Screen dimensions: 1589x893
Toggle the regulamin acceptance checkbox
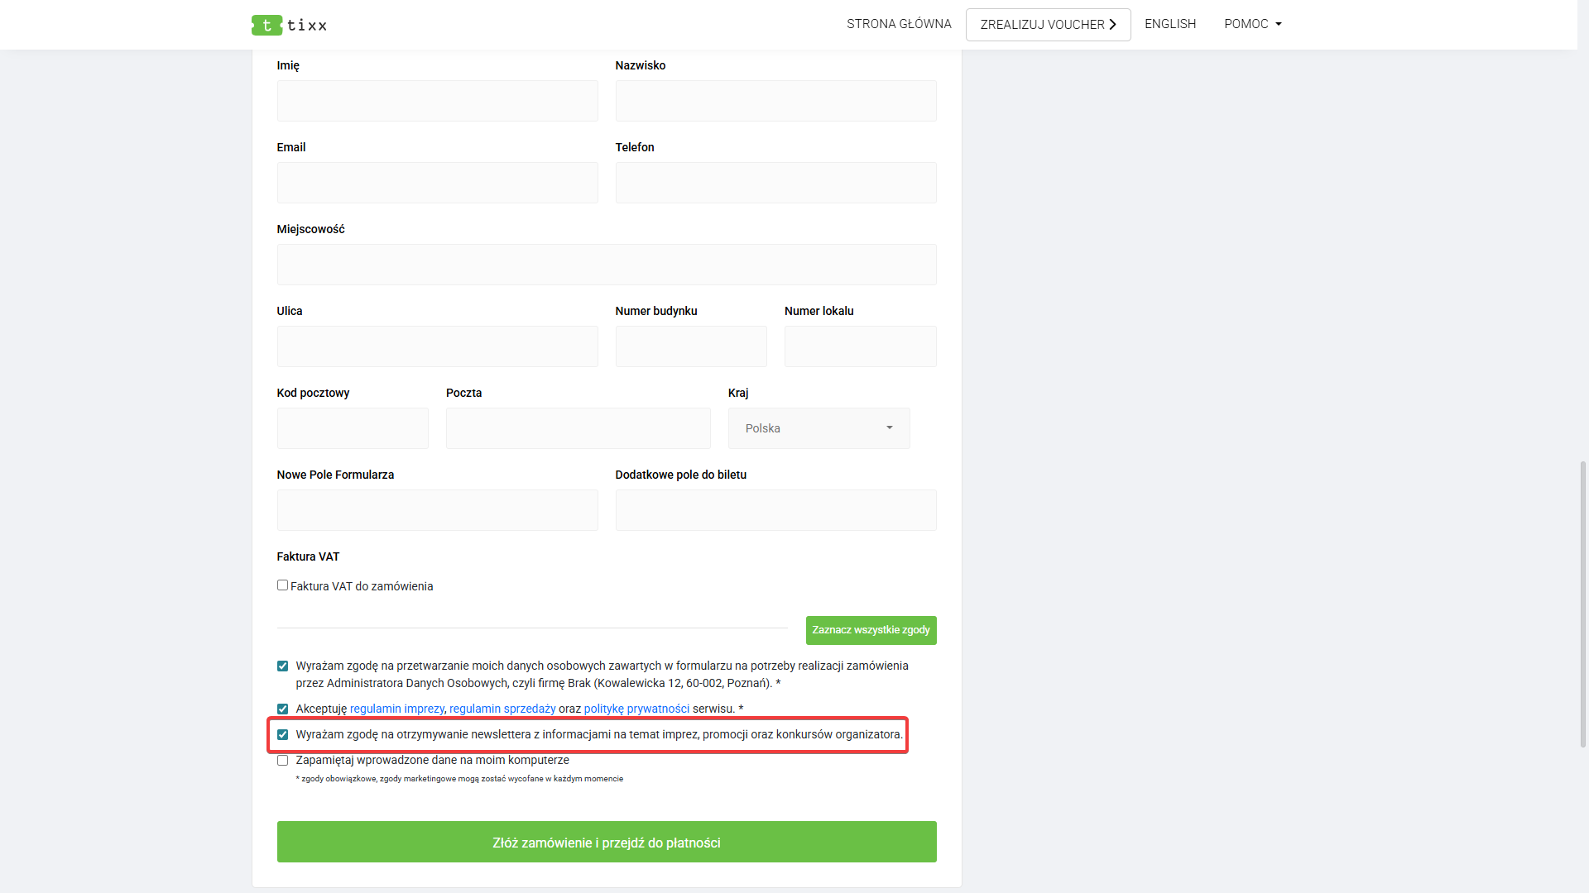coord(282,709)
